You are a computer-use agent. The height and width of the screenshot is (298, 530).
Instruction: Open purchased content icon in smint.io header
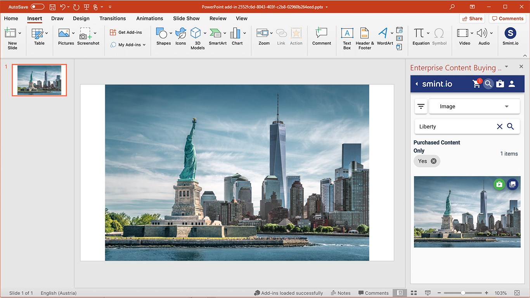pyautogui.click(x=500, y=84)
